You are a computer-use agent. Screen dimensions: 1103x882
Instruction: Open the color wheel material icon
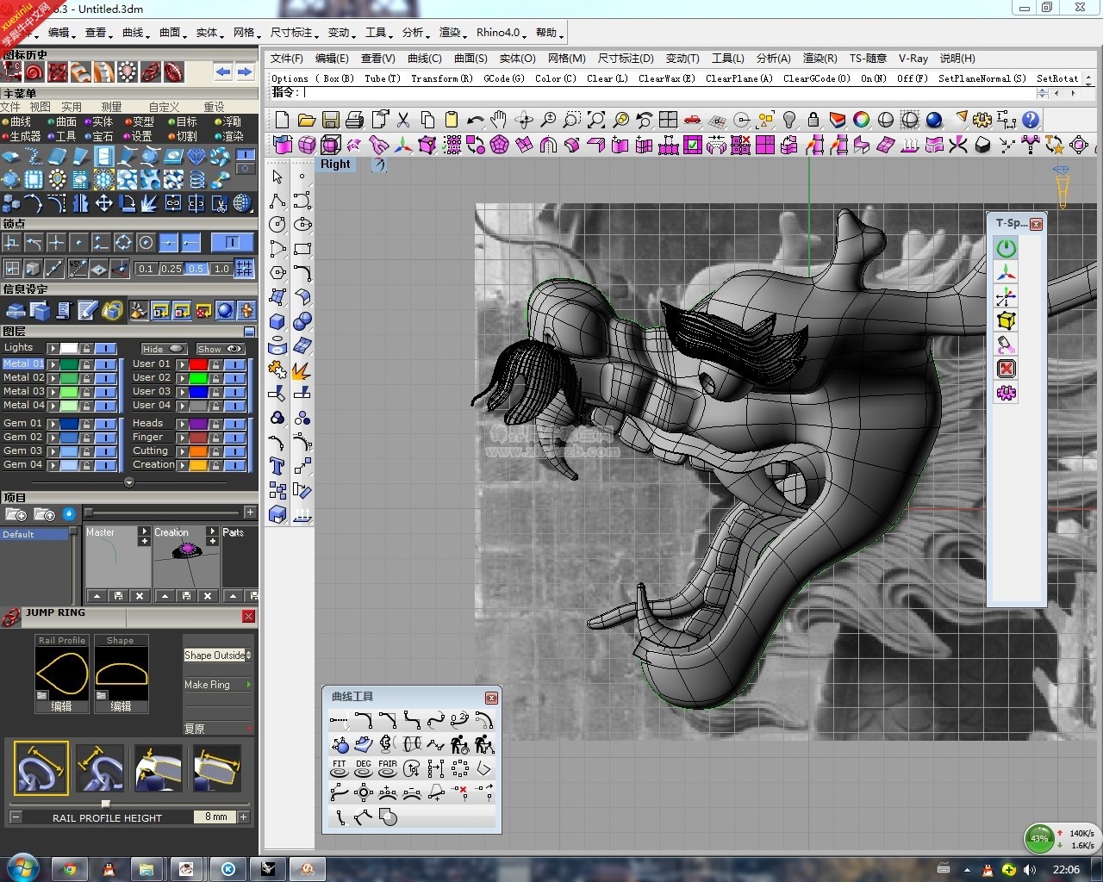pyautogui.click(x=861, y=120)
